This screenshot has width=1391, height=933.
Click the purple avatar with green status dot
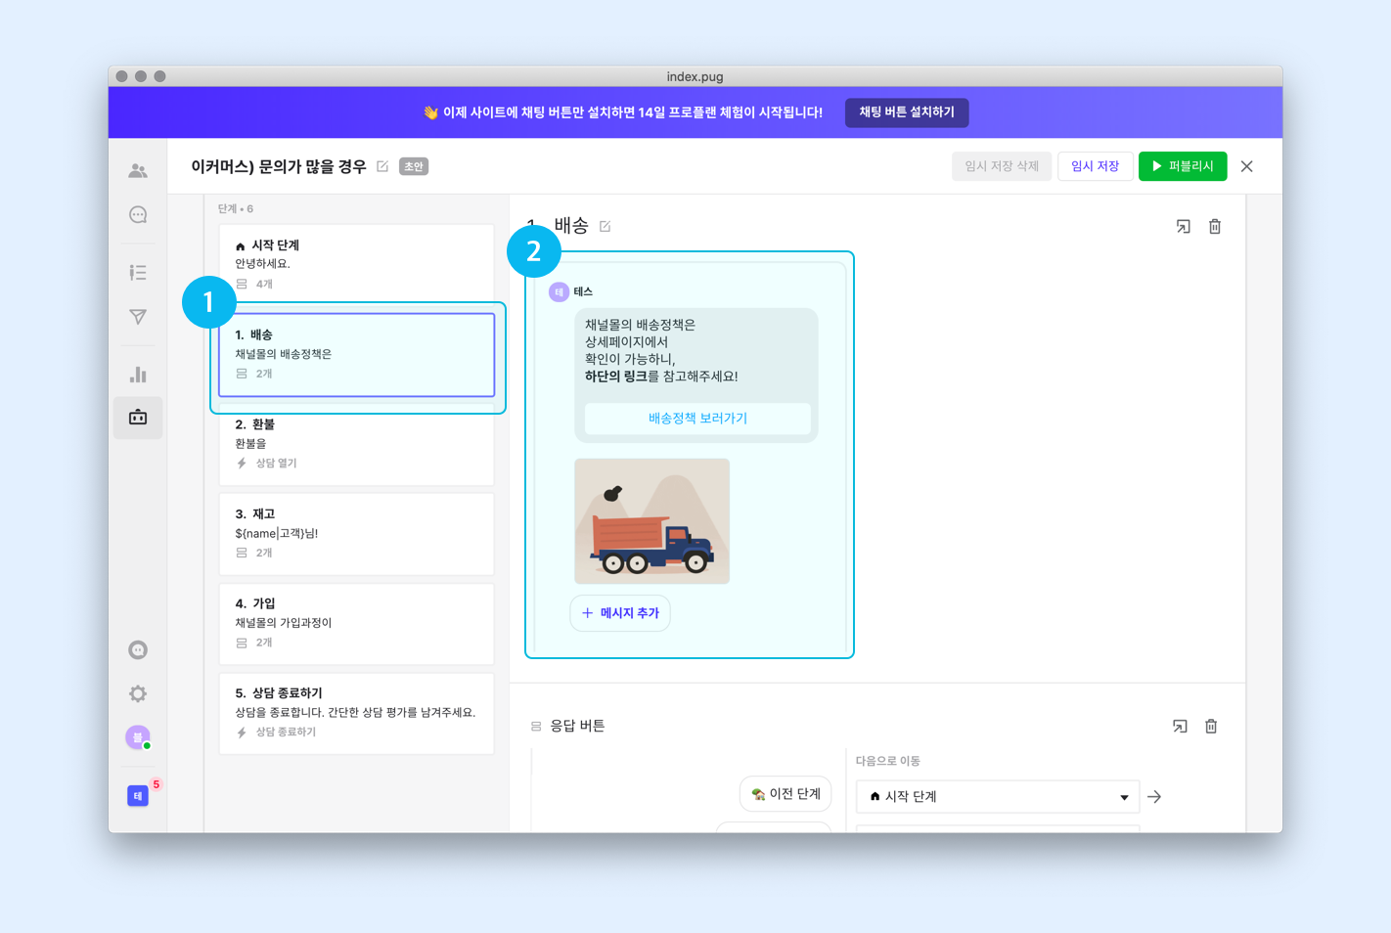pyautogui.click(x=138, y=736)
